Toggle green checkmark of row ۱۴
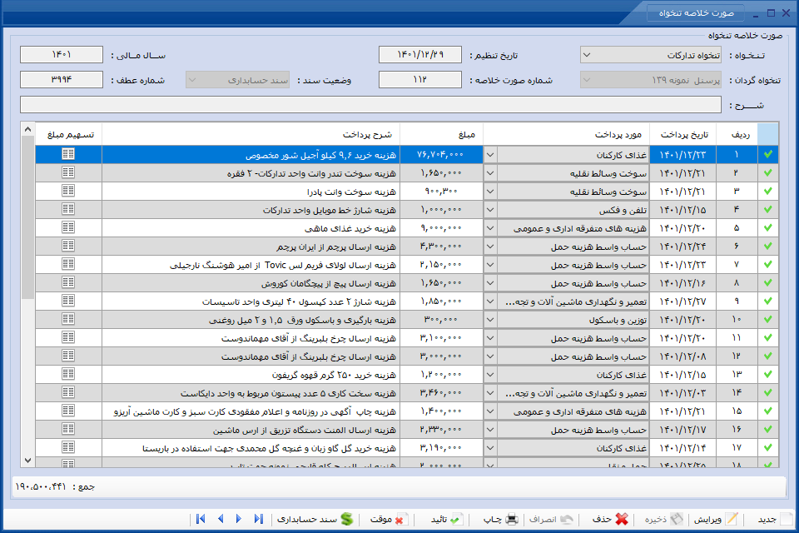 click(x=768, y=393)
